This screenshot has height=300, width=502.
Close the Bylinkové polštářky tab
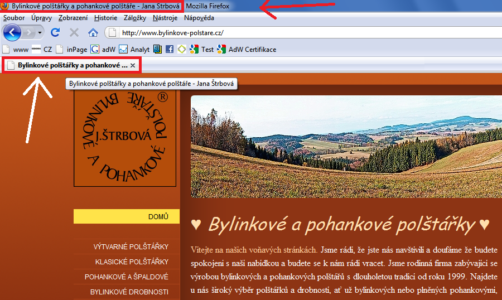[x=133, y=65]
